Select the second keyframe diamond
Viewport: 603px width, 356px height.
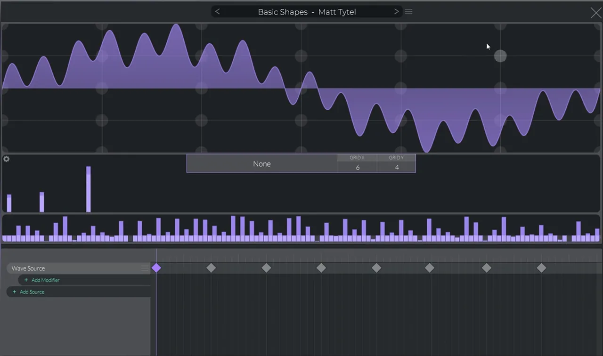point(211,268)
